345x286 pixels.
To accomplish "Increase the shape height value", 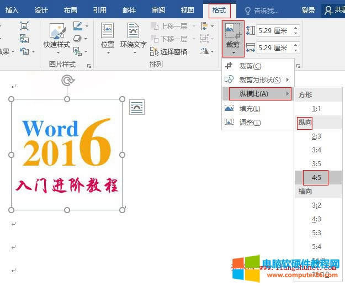I will point(296,28).
